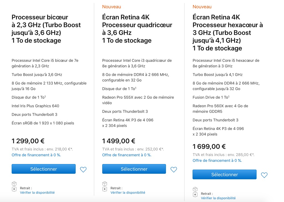Image resolution: width=284 pixels, height=202 pixels.
Task: Favorite the 1 699,00 € iMac with heart icon
Action: (264, 175)
